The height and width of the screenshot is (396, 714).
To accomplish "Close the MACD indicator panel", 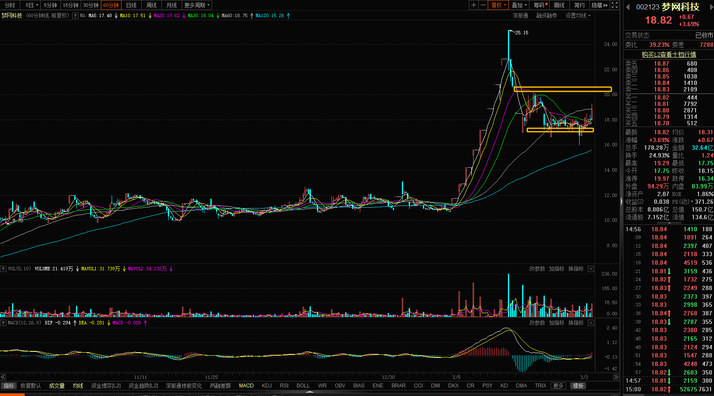I will [x=591, y=323].
